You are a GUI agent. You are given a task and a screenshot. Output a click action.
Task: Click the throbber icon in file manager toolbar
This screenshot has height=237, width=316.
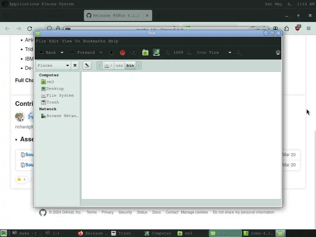(x=278, y=52)
